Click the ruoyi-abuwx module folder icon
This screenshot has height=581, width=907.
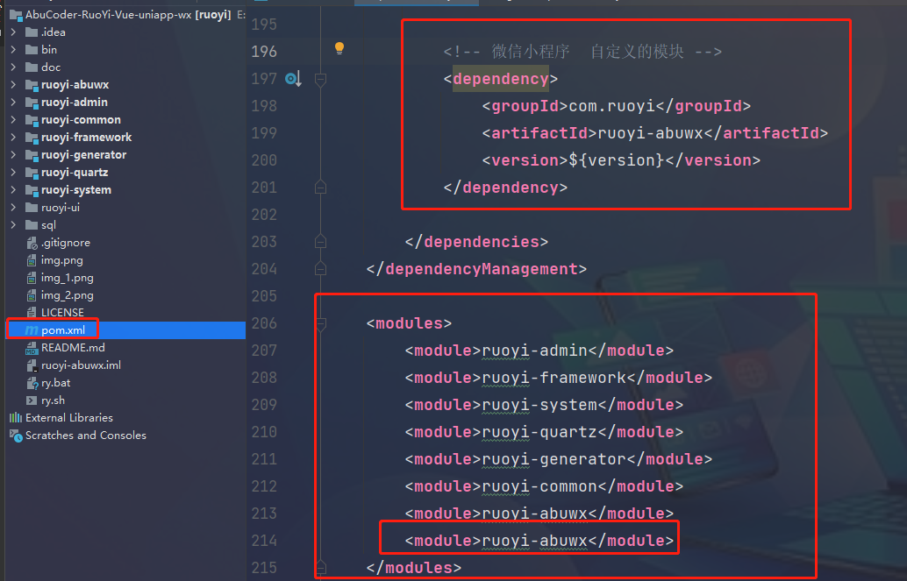pyautogui.click(x=32, y=85)
